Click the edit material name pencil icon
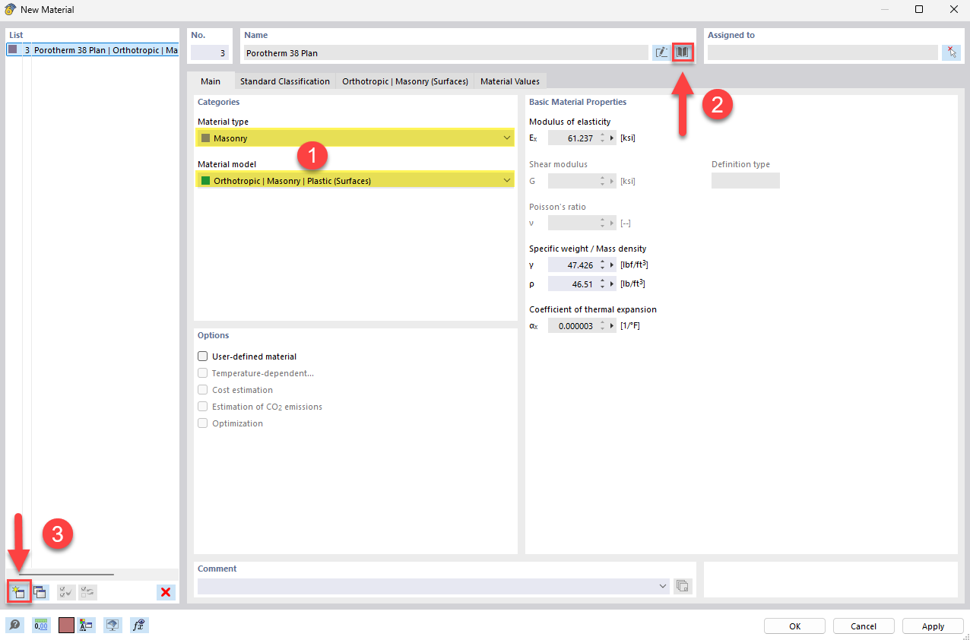This screenshot has height=640, width=970. tap(661, 52)
